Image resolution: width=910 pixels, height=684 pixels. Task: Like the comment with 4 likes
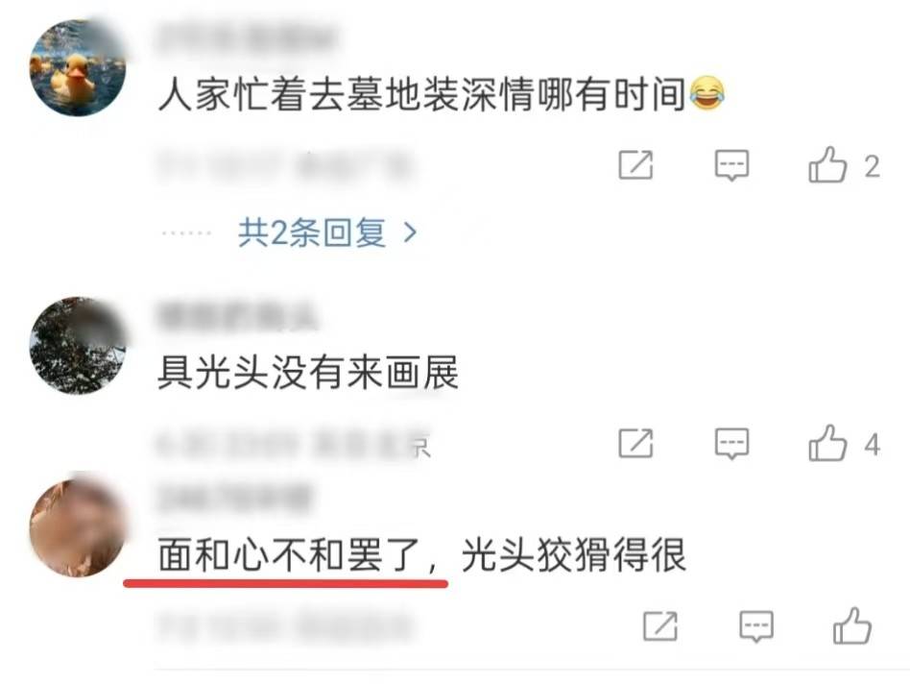click(827, 443)
